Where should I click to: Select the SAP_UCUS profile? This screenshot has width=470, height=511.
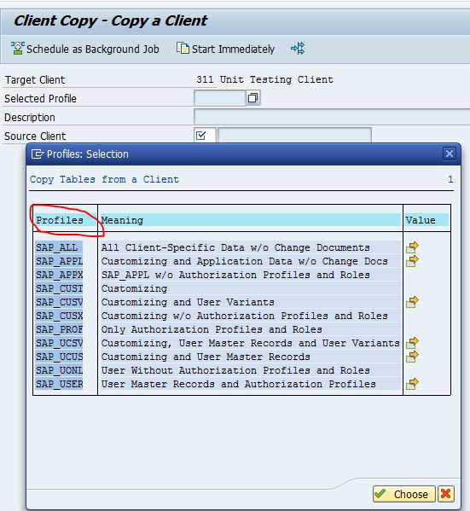coord(60,357)
